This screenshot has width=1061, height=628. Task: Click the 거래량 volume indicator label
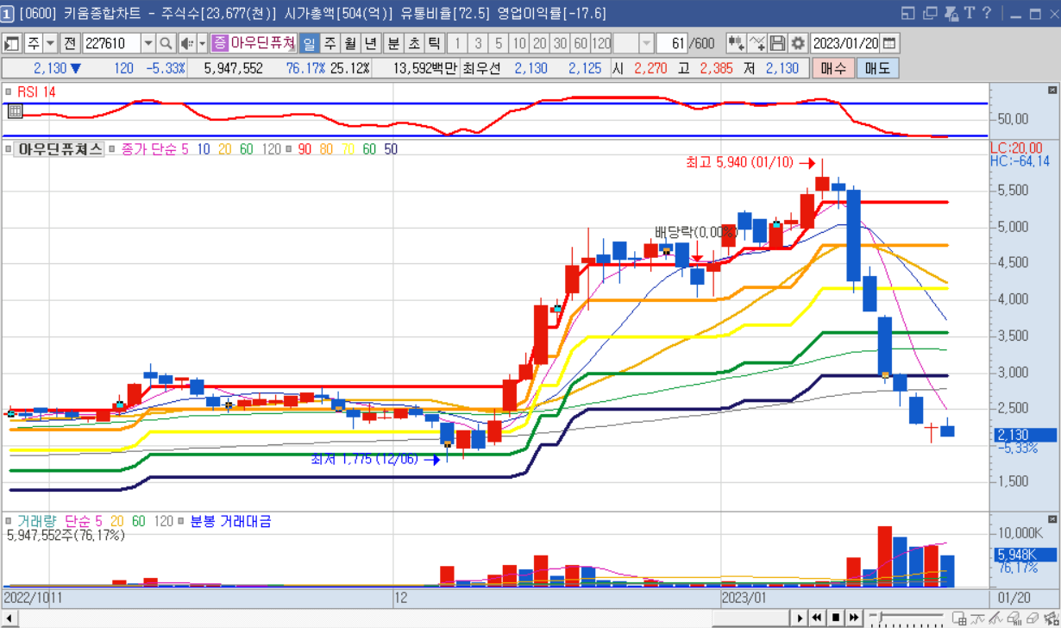coord(36,521)
